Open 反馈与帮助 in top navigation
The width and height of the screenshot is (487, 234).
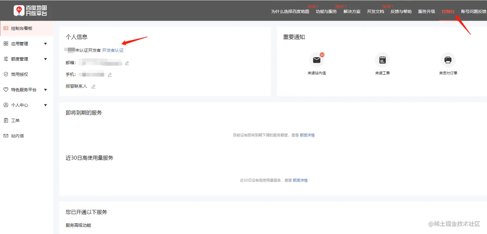(401, 12)
